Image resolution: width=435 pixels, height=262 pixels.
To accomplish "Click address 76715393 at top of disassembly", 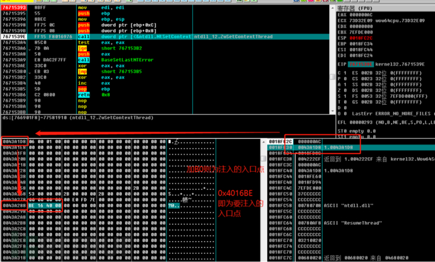I will click(x=14, y=7).
